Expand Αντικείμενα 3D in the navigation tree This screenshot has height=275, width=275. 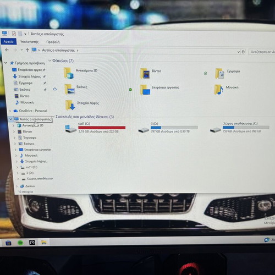13,125
